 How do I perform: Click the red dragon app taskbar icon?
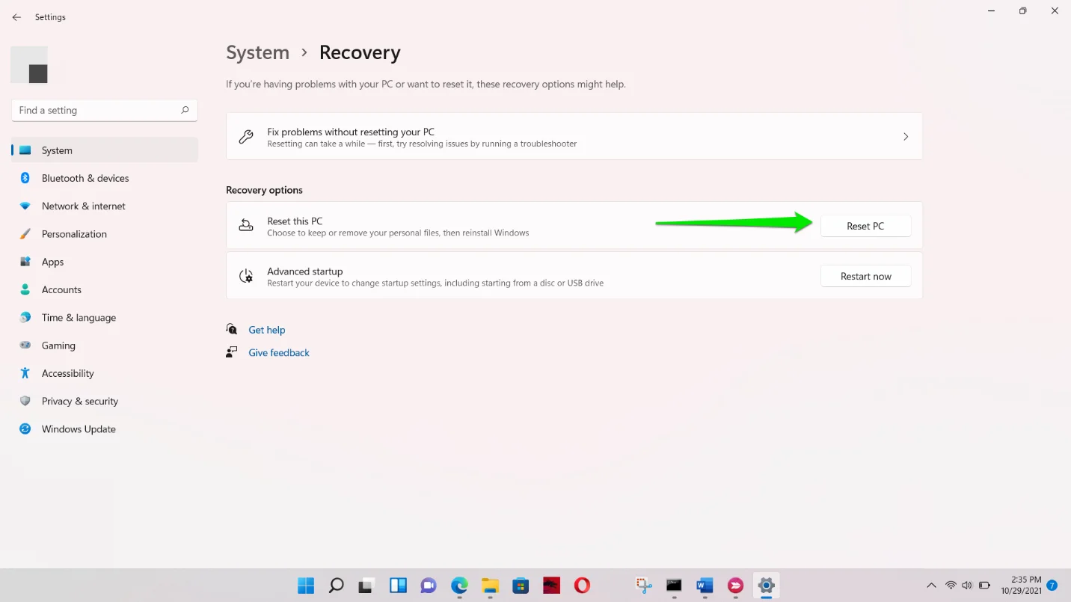551,586
